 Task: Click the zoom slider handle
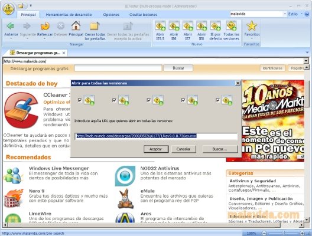pyautogui.click(x=283, y=233)
